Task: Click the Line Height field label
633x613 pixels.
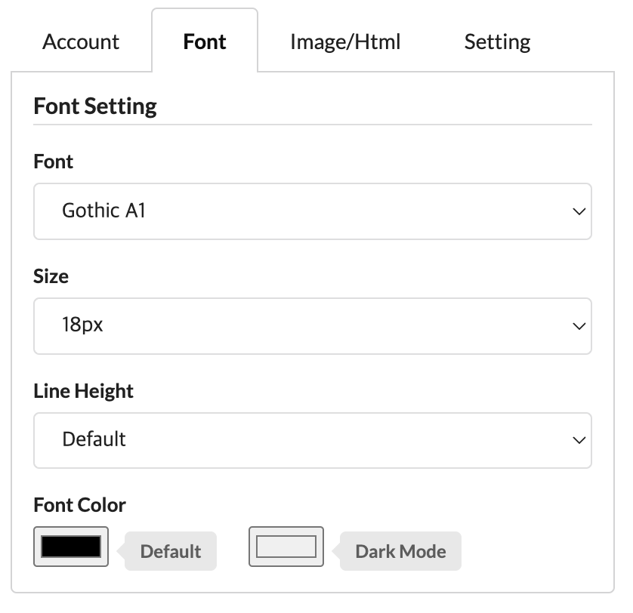Action: [83, 391]
